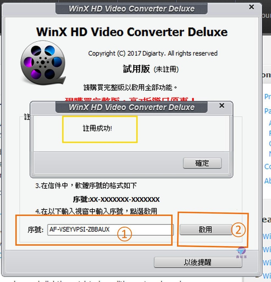271x282 pixels.
Task: Click the popup title bar text
Action: pyautogui.click(x=132, y=107)
